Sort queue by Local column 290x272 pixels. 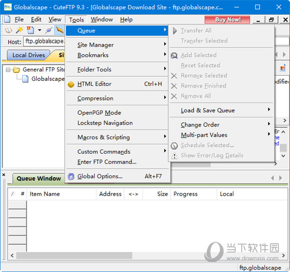point(252,194)
